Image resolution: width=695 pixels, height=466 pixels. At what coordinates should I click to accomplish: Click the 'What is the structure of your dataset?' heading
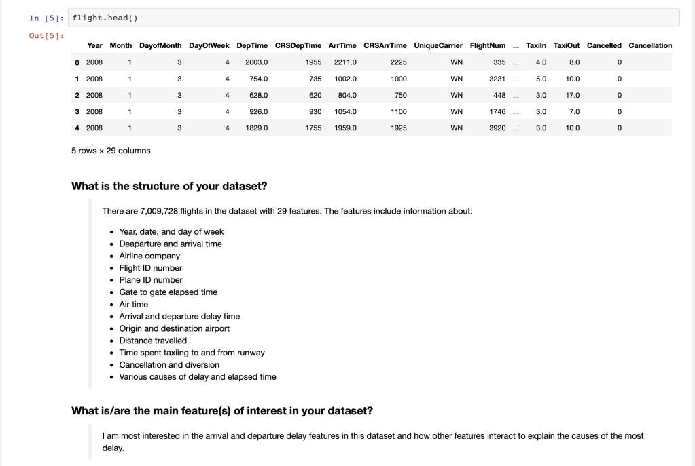[173, 187]
